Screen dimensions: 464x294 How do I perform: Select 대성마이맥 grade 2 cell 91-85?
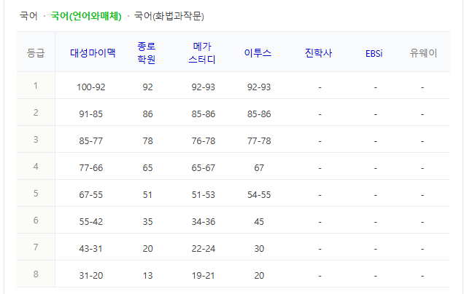(x=91, y=114)
